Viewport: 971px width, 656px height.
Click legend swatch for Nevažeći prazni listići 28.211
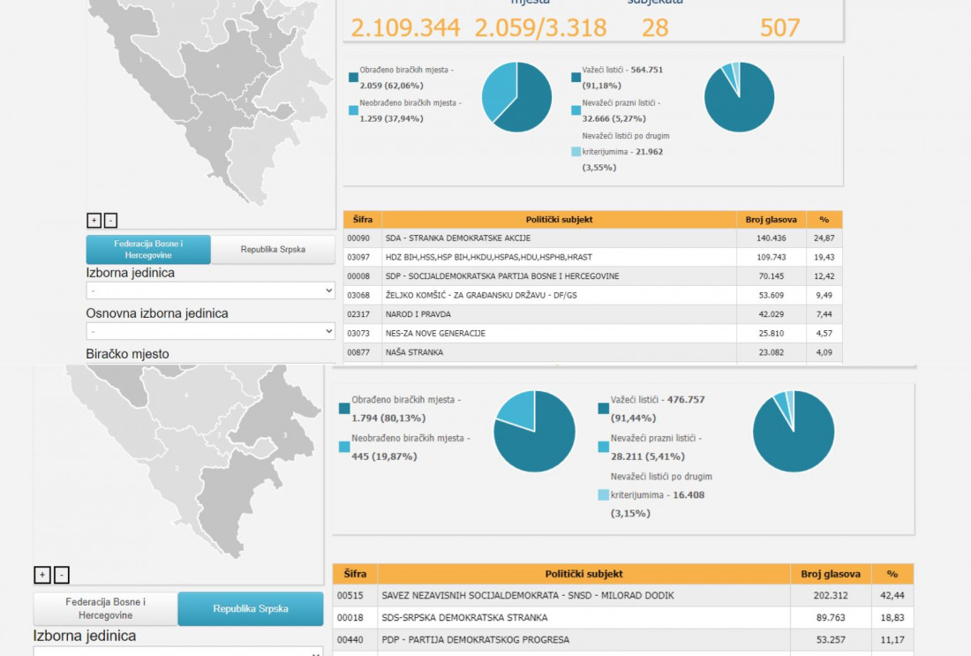coord(603,447)
